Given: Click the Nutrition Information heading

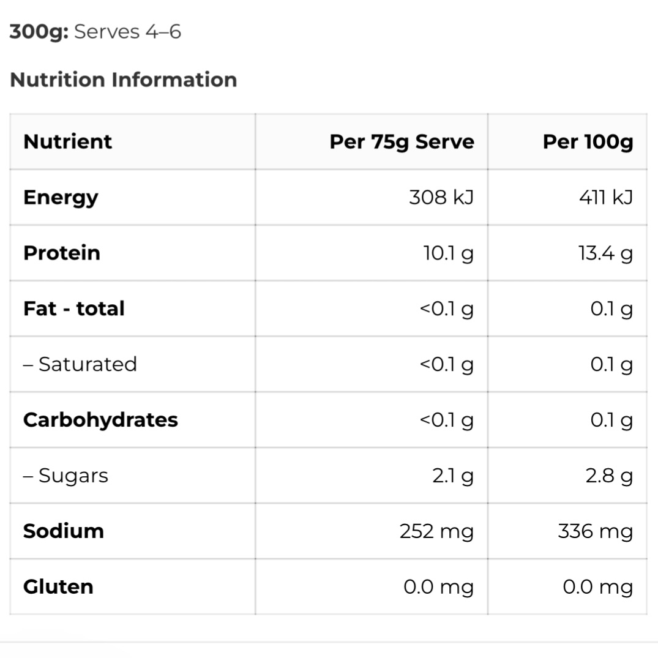Looking at the screenshot, I should click(123, 80).
